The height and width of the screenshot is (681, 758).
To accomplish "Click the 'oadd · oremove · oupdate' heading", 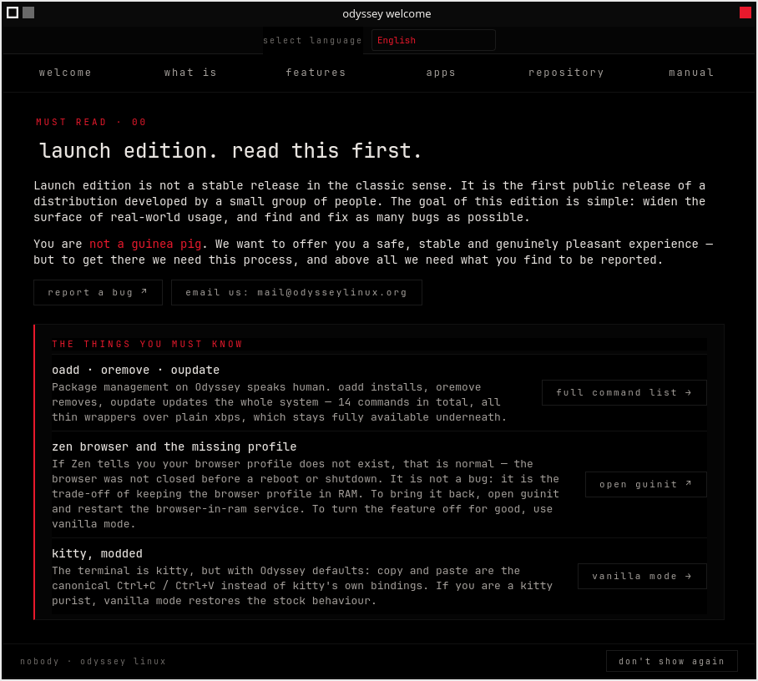I will pyautogui.click(x=135, y=371).
